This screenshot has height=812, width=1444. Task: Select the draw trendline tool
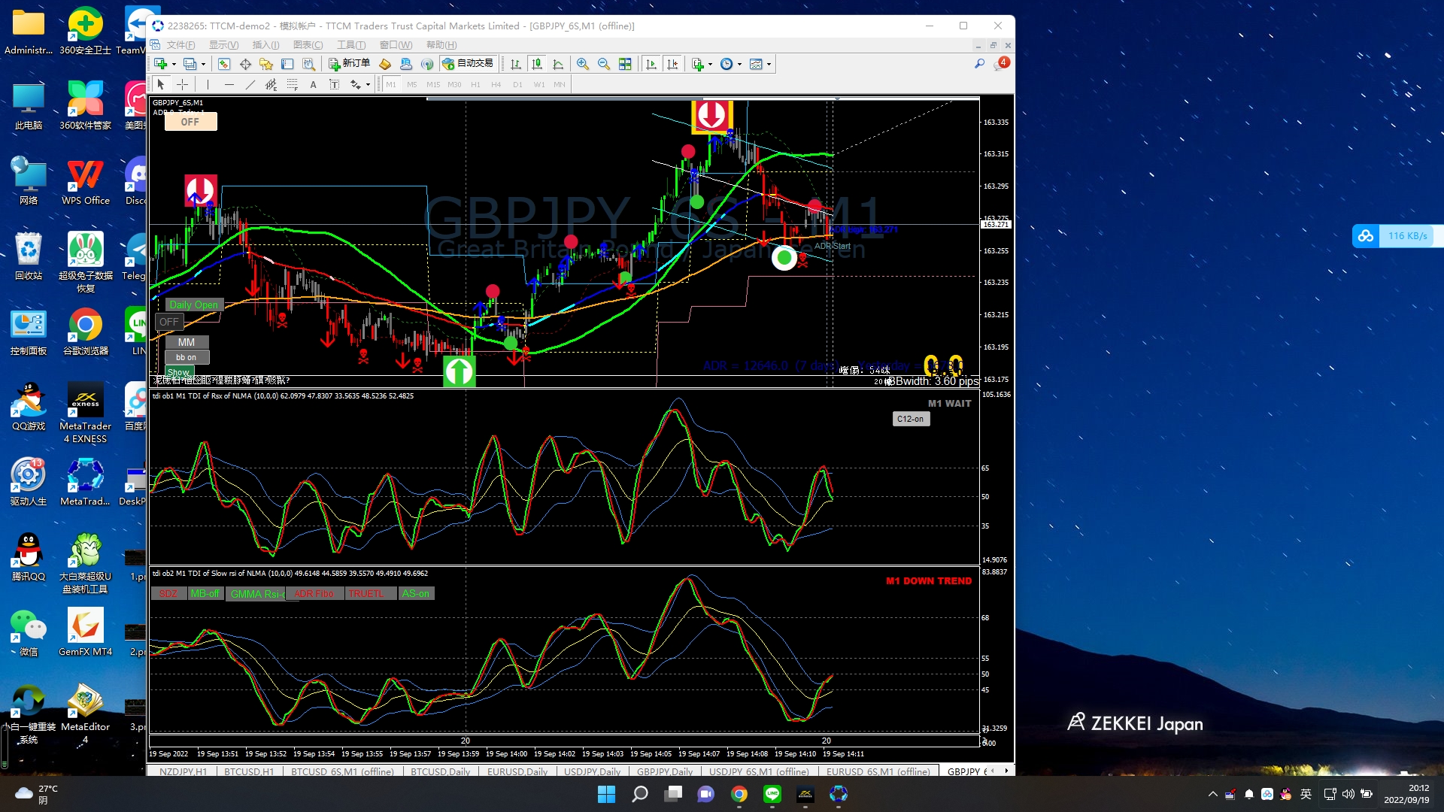(x=250, y=85)
